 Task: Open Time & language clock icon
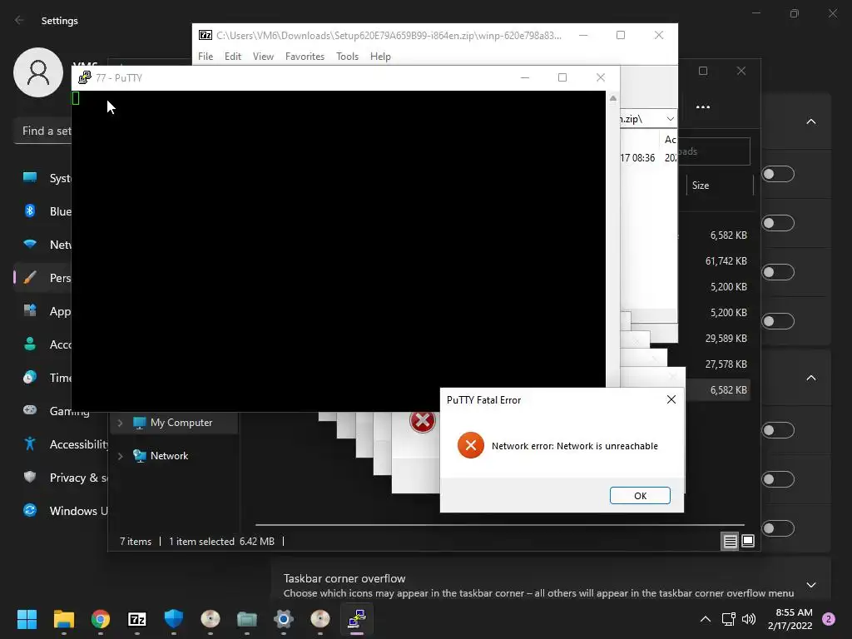[x=30, y=377]
